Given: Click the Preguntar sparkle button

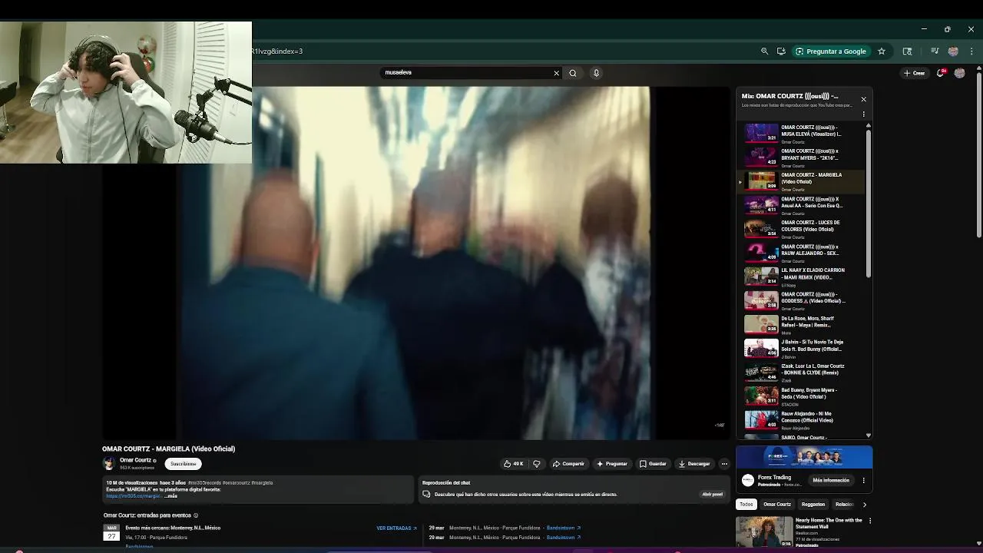Looking at the screenshot, I should tap(612, 464).
